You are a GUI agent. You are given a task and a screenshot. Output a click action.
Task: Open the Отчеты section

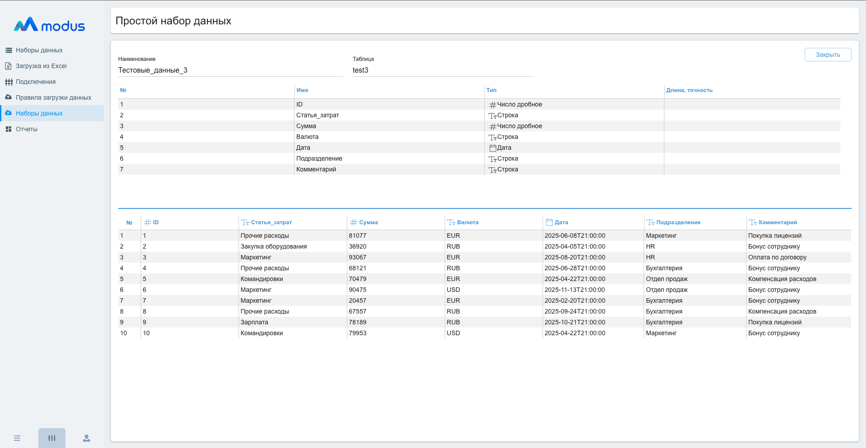27,129
